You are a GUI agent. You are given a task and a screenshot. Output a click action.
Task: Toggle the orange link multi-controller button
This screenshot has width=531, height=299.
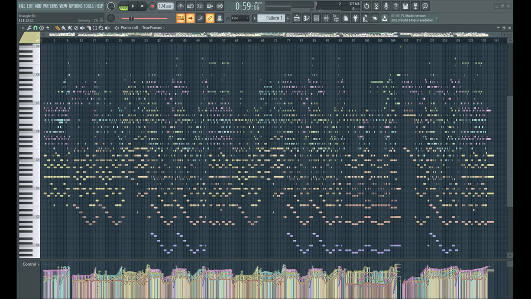point(210,18)
